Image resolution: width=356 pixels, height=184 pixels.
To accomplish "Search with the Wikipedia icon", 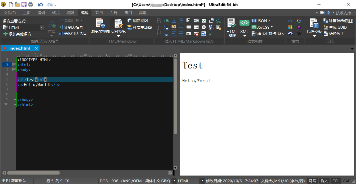I will (x=299, y=33).
